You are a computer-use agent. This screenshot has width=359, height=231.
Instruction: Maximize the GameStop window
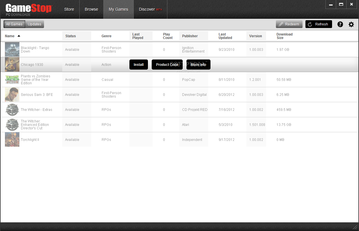tap(341, 4)
